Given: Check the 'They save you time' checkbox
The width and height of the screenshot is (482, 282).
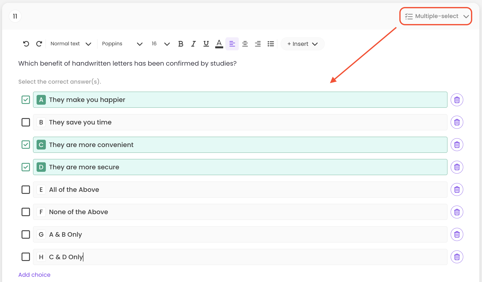Looking at the screenshot, I should [26, 122].
